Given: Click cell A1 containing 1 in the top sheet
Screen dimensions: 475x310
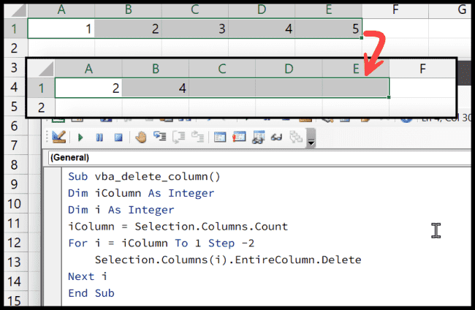Looking at the screenshot, I should point(61,29).
